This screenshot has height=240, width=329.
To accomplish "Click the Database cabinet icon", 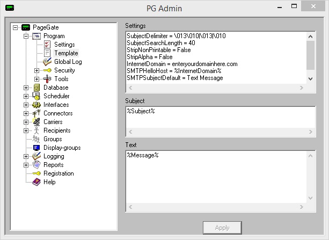I will pyautogui.click(x=36, y=88).
